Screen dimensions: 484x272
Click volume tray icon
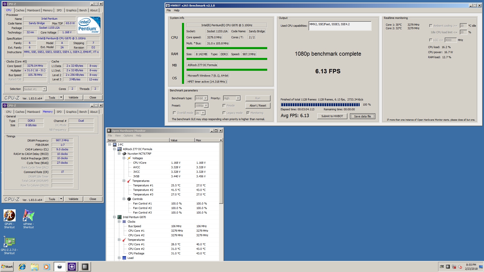460,267
